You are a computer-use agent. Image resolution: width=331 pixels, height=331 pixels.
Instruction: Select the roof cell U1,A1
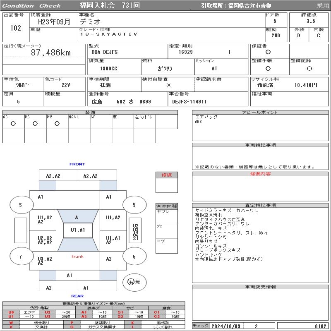click(78, 230)
